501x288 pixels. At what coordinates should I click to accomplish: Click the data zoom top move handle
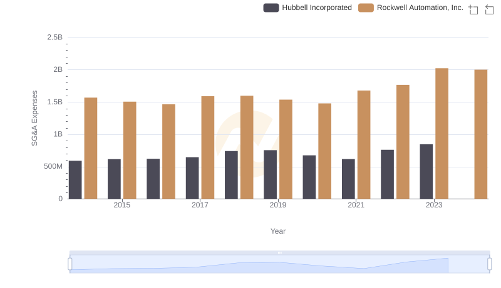(279, 252)
